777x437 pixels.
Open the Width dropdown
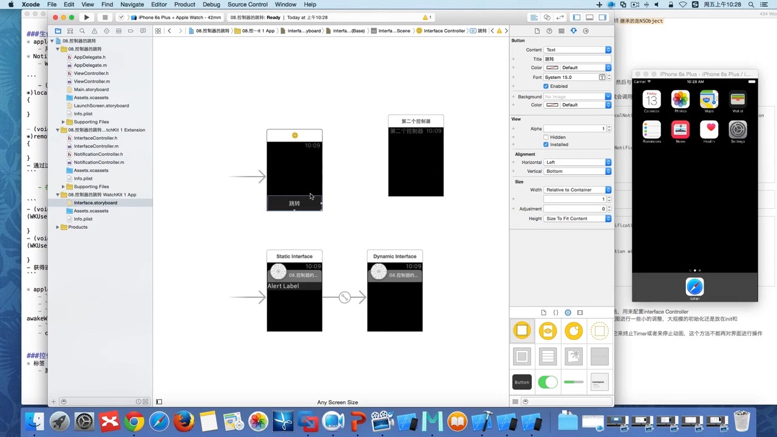(x=578, y=190)
